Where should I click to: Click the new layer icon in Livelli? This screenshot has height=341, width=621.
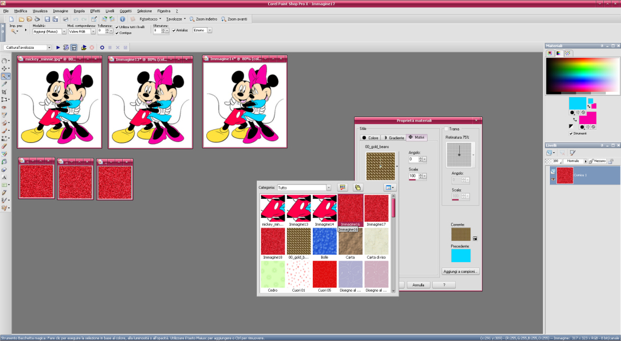(549, 152)
